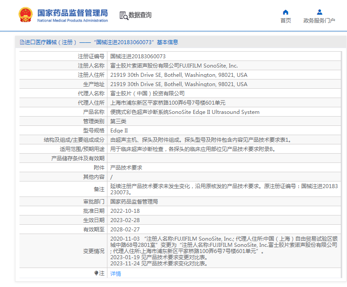347x287 pixels.
Task: Click the 注册人名称 FUJIFILM SonoSite value
Action: pos(174,66)
